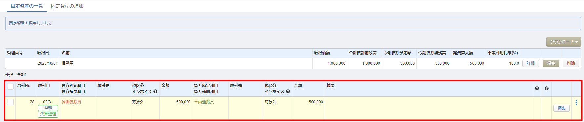The image size is (584, 122).
Task: Click the 仕訳（今期） section label
Action: [x=16, y=75]
